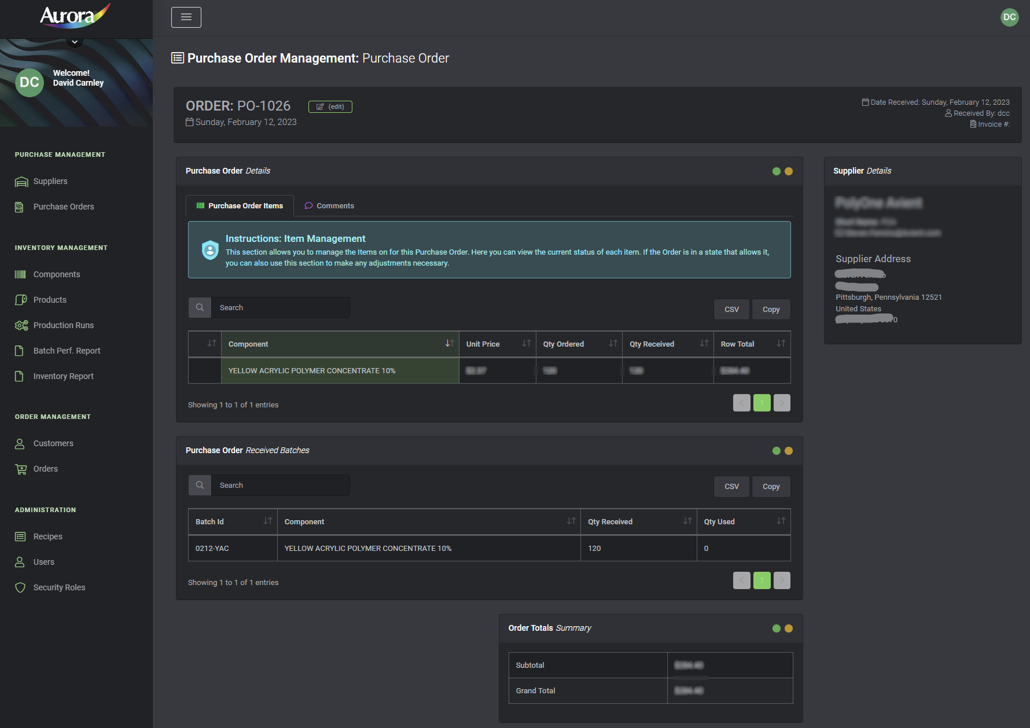Click the Batch Perf. Report document icon
1030x728 pixels.
click(19, 351)
